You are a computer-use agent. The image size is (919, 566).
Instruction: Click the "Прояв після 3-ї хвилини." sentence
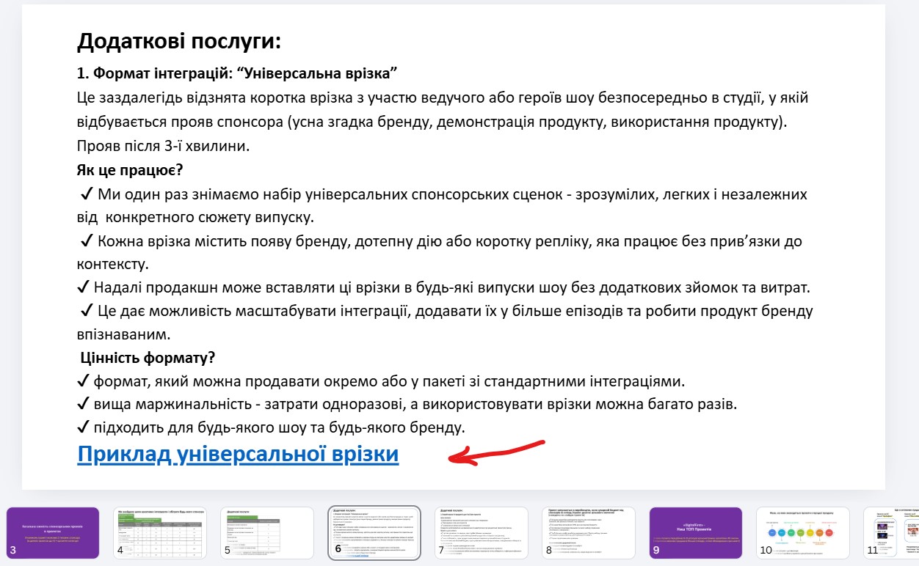tap(164, 145)
